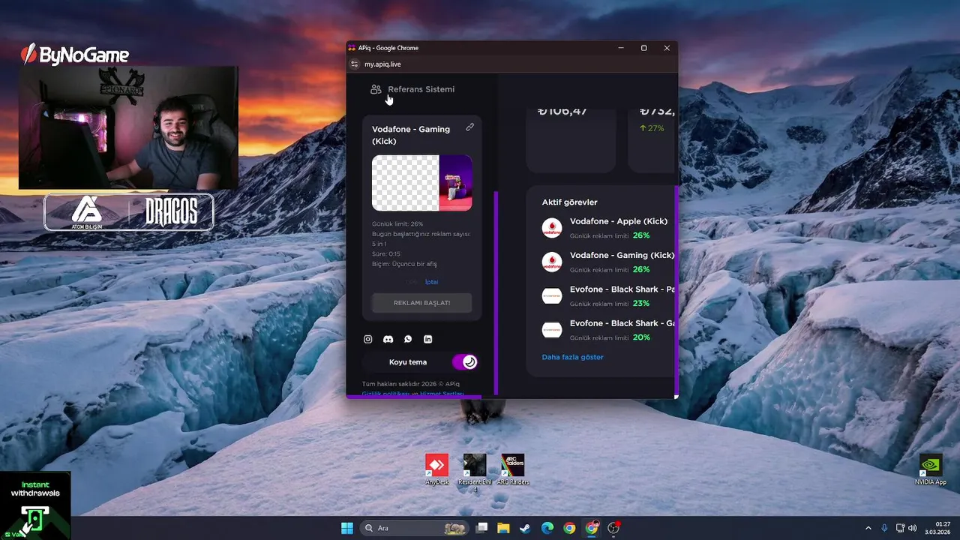Click the Daha fazla göster link
This screenshot has height=540, width=960.
point(573,357)
